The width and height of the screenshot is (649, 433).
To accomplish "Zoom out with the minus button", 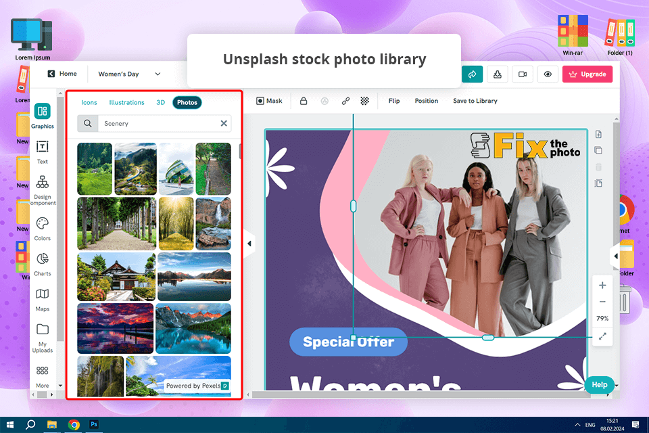I will [x=602, y=302].
